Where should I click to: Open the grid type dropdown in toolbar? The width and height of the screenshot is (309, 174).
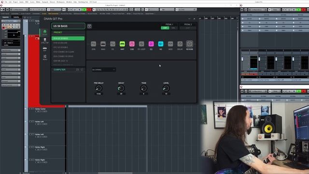pos(167,10)
